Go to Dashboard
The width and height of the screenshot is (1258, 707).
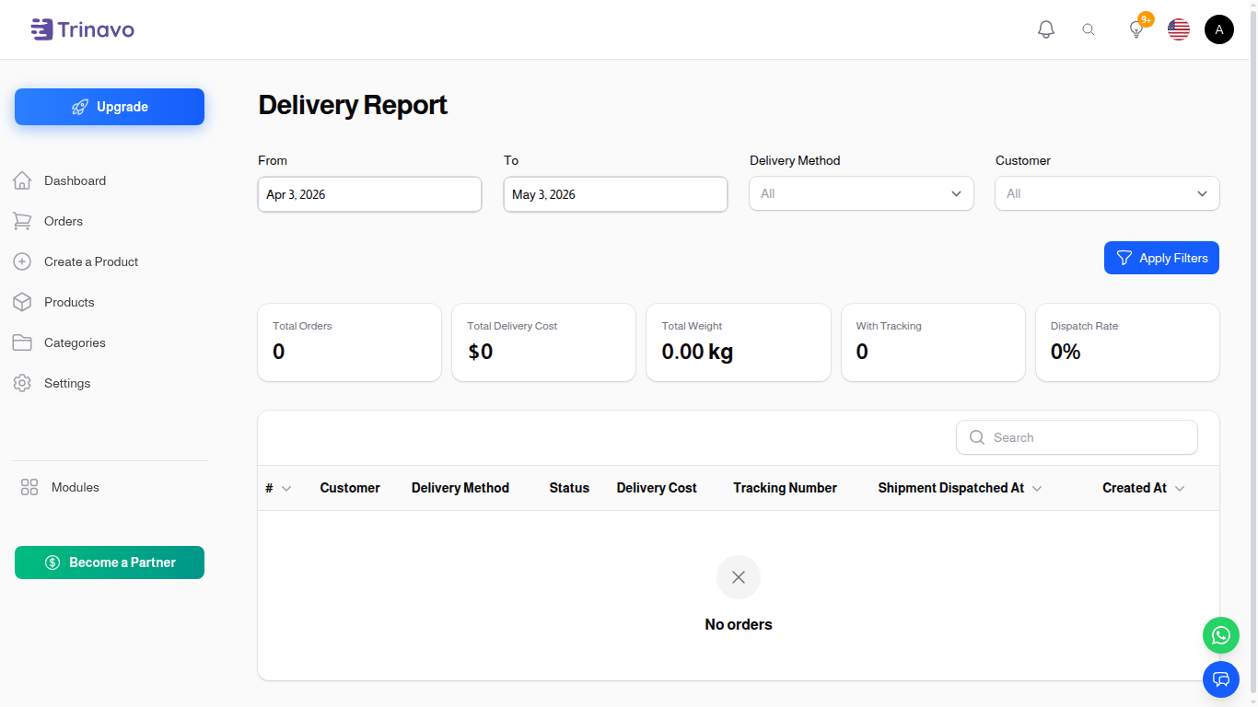coord(75,180)
